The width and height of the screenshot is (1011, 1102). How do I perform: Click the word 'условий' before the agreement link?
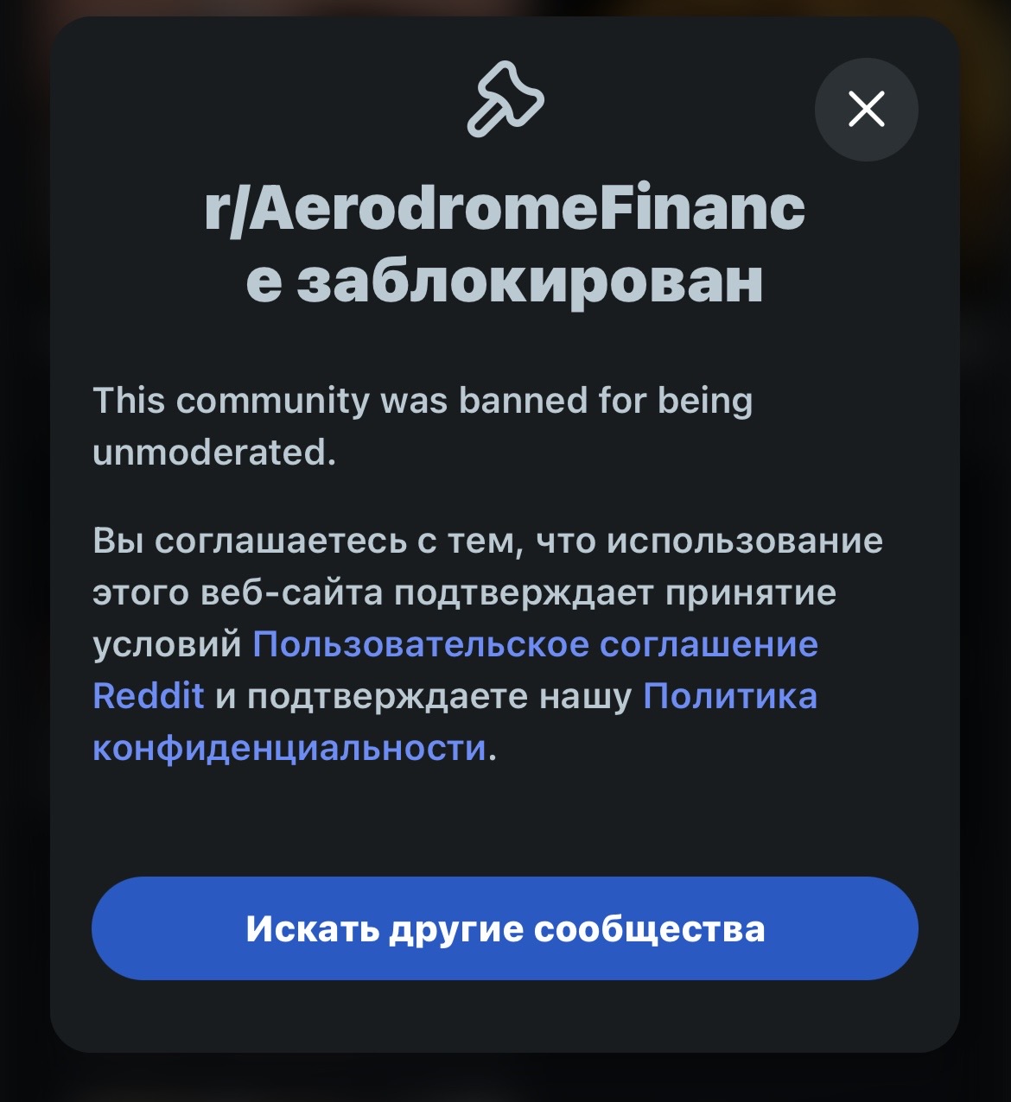pyautogui.click(x=167, y=645)
